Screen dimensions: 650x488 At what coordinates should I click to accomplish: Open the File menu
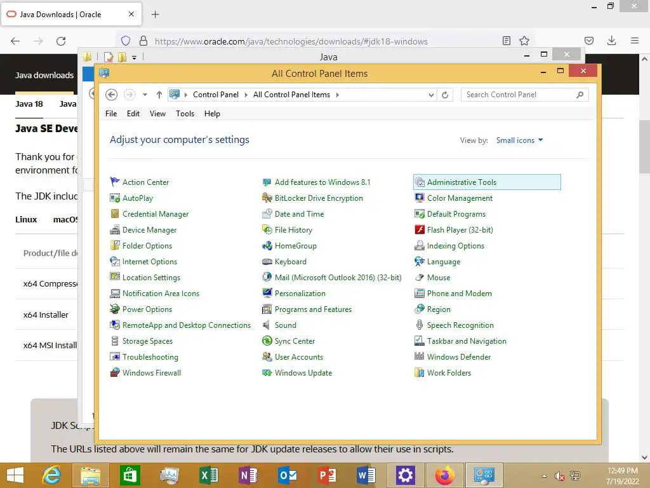[x=111, y=114]
